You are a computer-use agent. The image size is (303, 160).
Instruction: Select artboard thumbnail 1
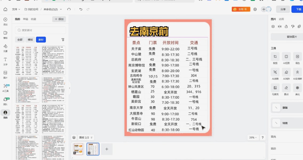point(78,149)
